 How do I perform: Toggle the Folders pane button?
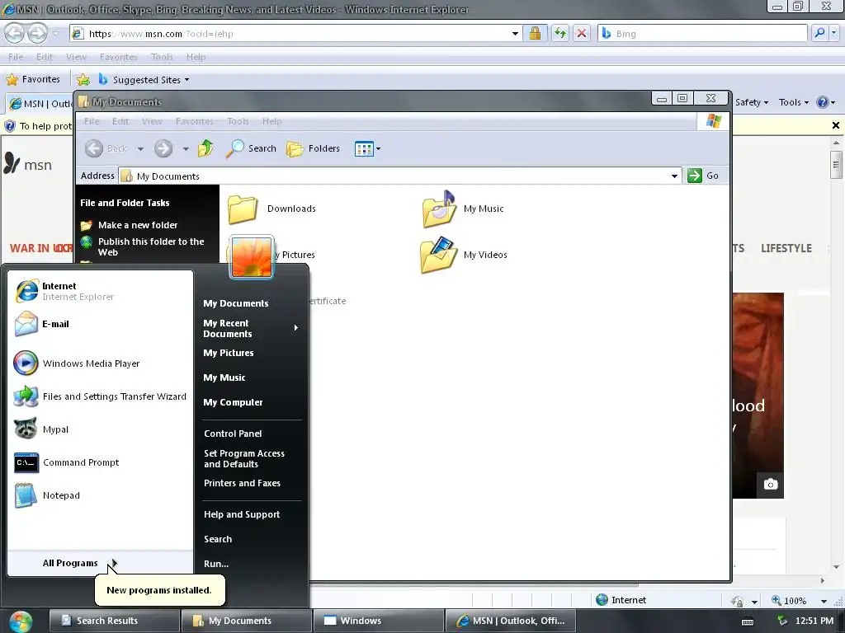pos(313,148)
